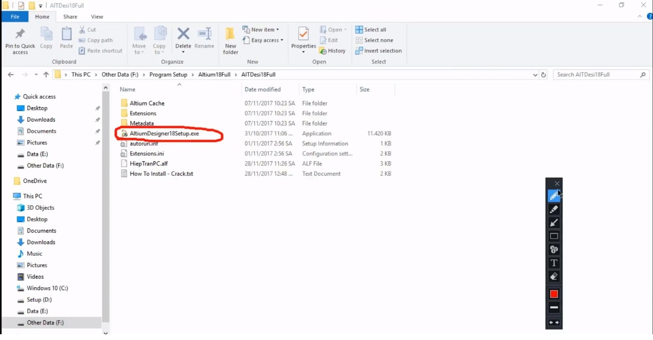The image size is (653, 340).
Task: Open the Delete options arrow
Action: tap(183, 52)
